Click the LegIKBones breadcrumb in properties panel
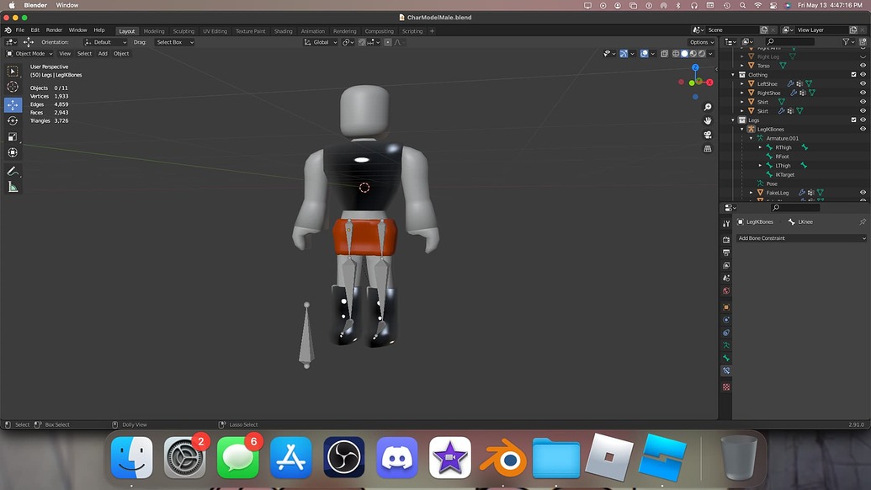This screenshot has height=490, width=871. coord(760,221)
